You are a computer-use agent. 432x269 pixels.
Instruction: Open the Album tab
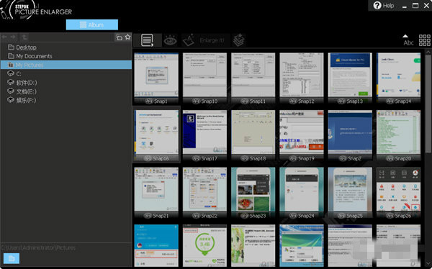[x=92, y=24]
